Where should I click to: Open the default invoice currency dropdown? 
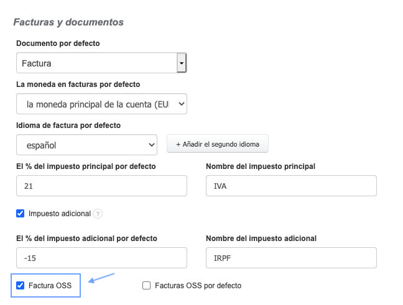point(101,104)
